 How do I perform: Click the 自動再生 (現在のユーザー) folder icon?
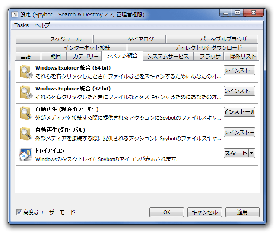click(x=25, y=113)
